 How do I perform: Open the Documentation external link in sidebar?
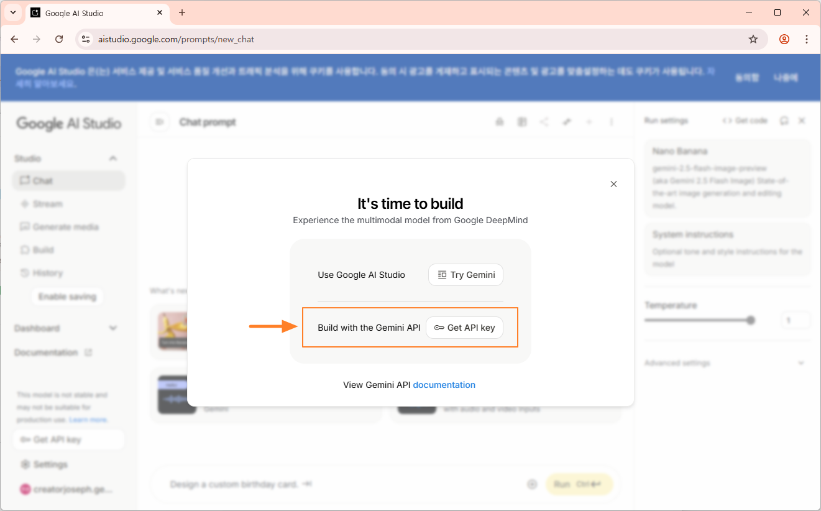(x=53, y=352)
